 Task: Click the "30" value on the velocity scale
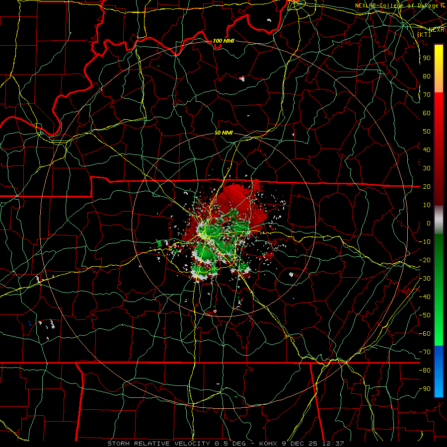click(427, 168)
